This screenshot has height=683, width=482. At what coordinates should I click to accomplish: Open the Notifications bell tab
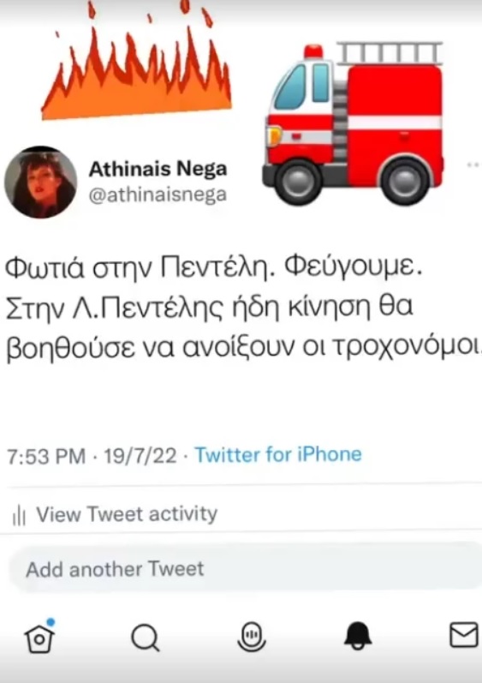tap(358, 636)
